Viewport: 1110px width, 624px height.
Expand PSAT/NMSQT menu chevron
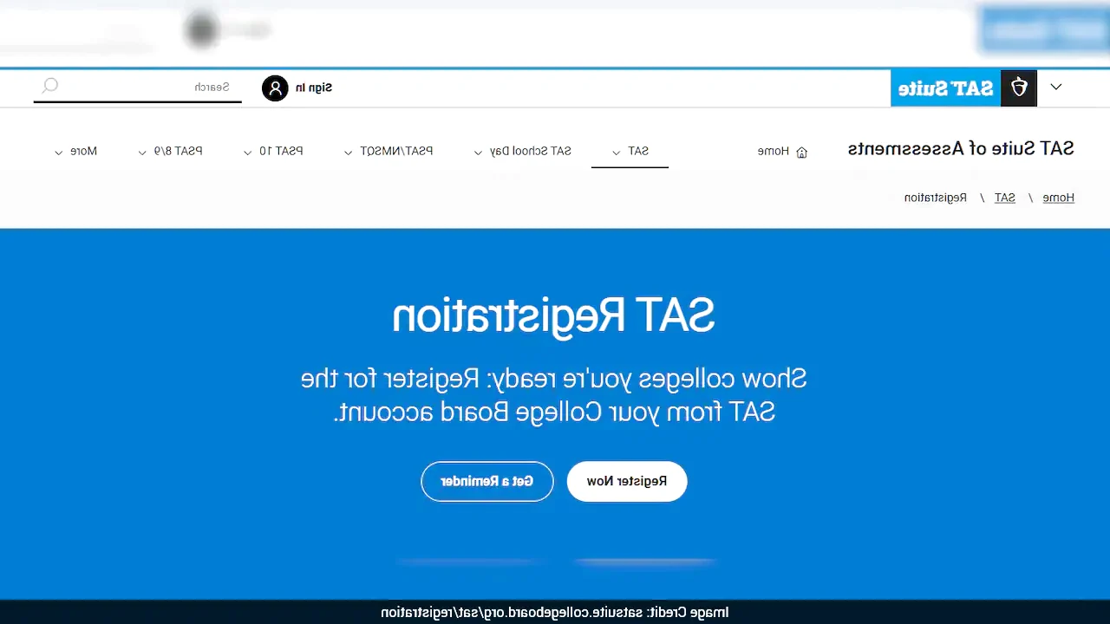click(x=348, y=153)
